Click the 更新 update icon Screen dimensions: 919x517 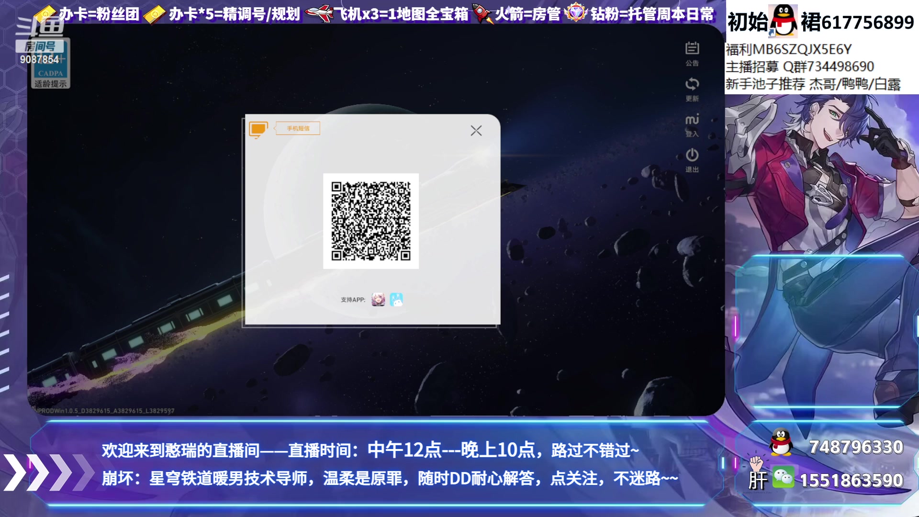click(x=692, y=89)
